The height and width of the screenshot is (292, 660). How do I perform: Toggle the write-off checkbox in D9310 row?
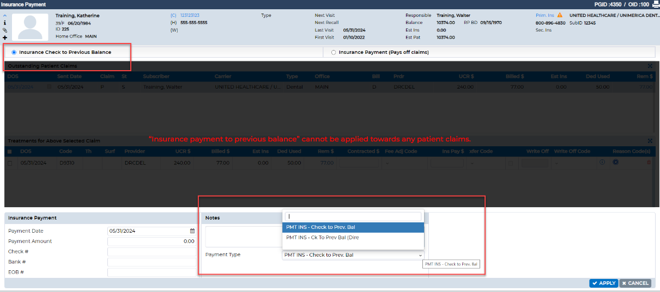tap(510, 163)
